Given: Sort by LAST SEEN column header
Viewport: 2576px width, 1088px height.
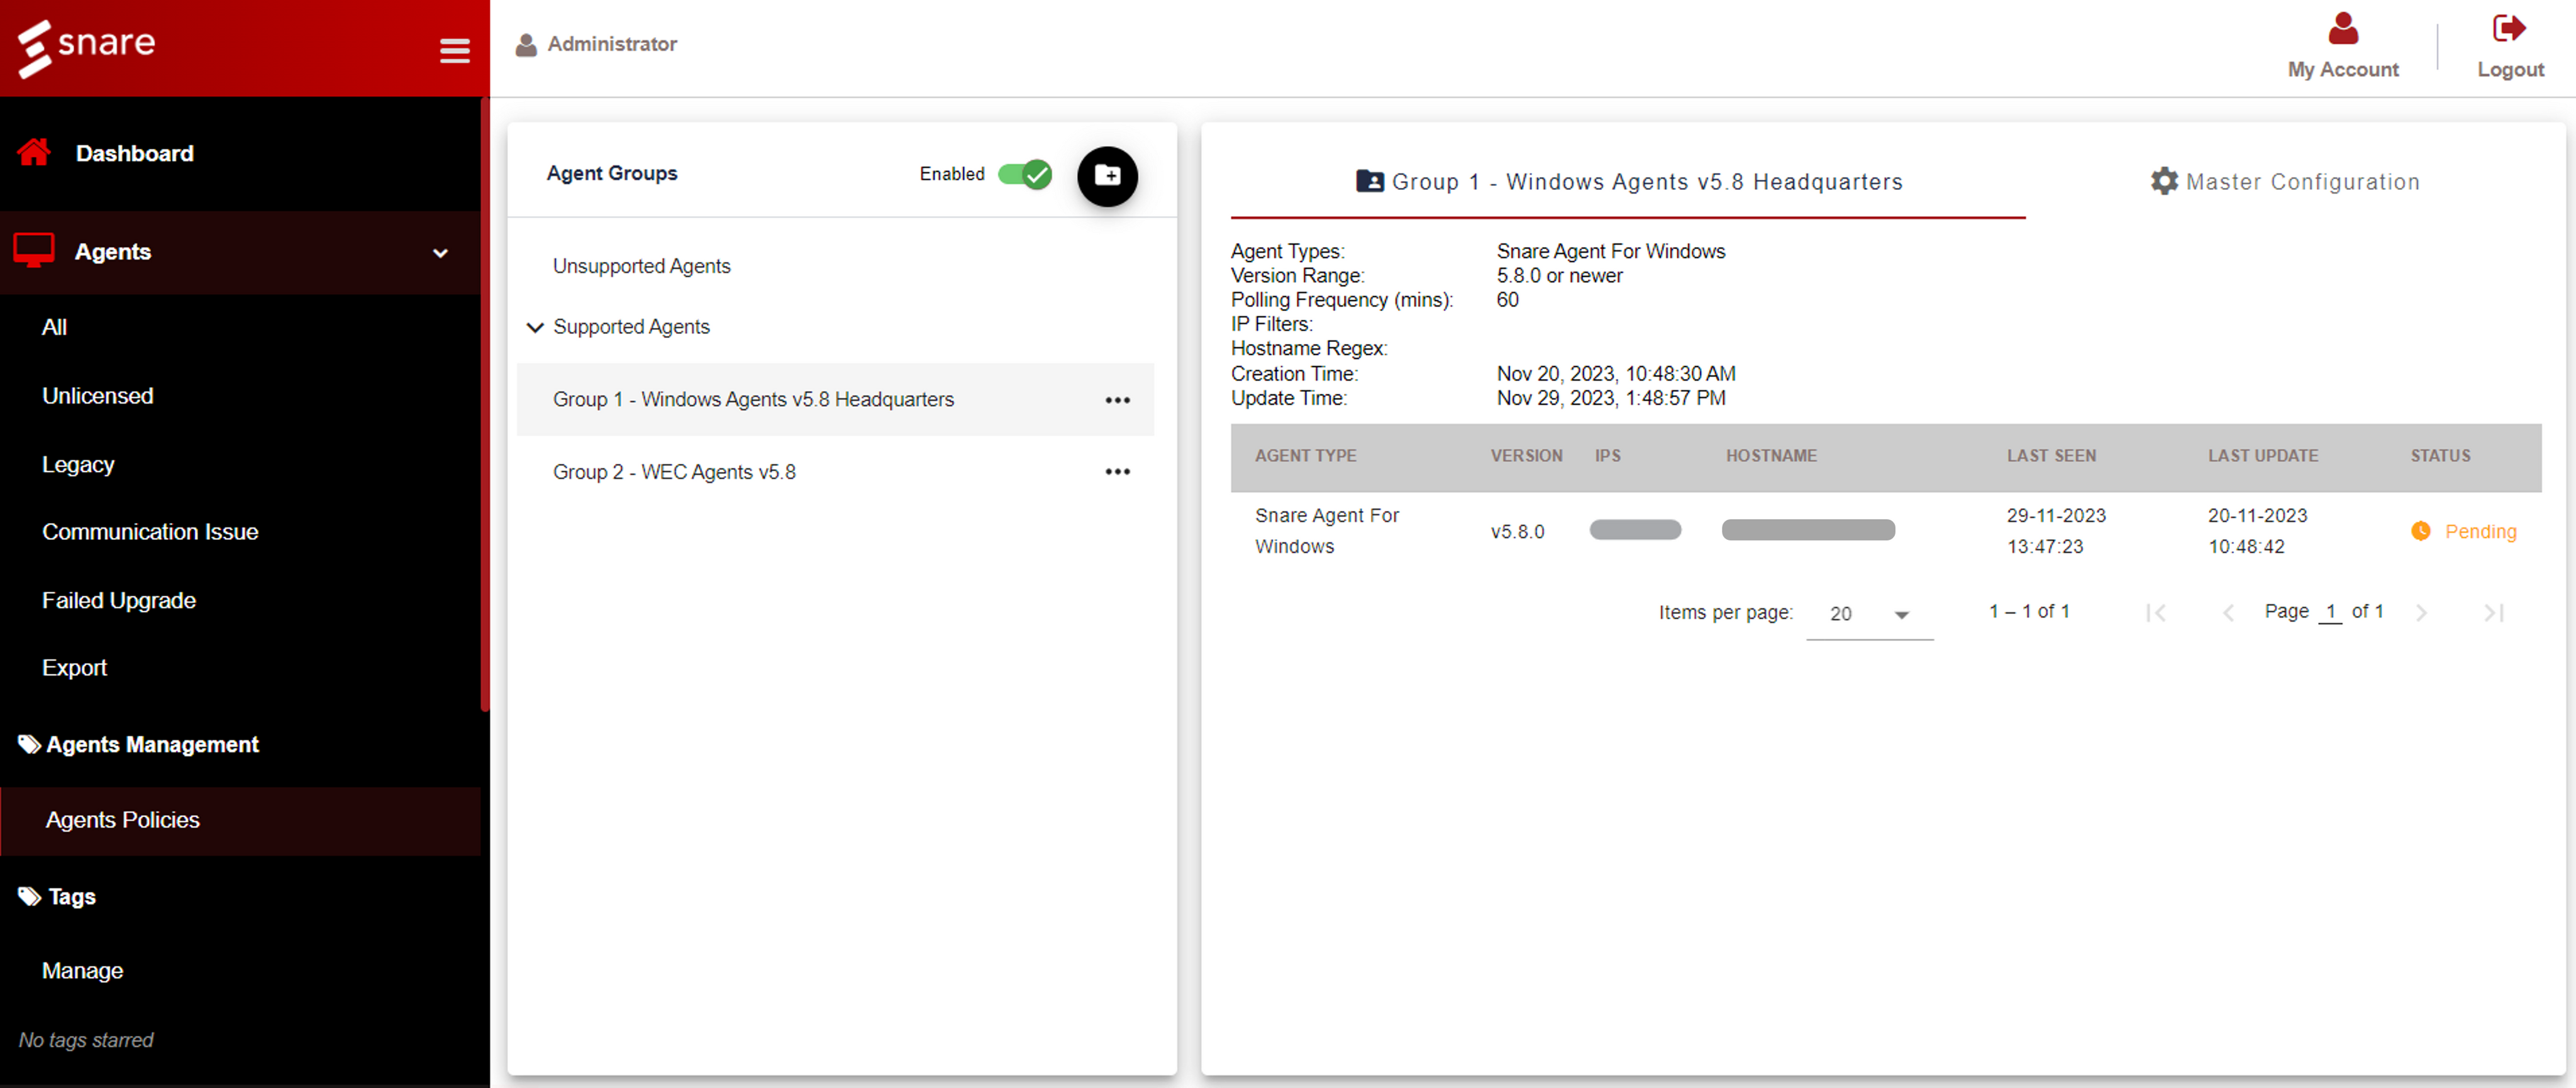Looking at the screenshot, I should [x=2051, y=456].
